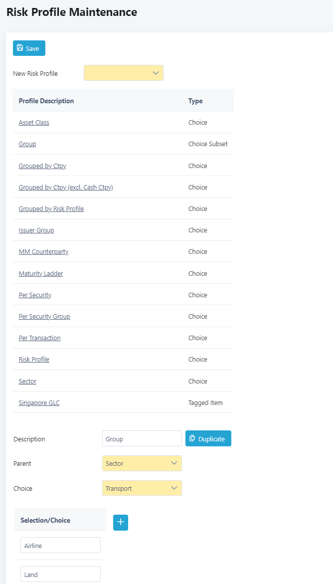This screenshot has height=584, width=333.
Task: Open Grouped by Ctpy profile
Action: point(42,166)
